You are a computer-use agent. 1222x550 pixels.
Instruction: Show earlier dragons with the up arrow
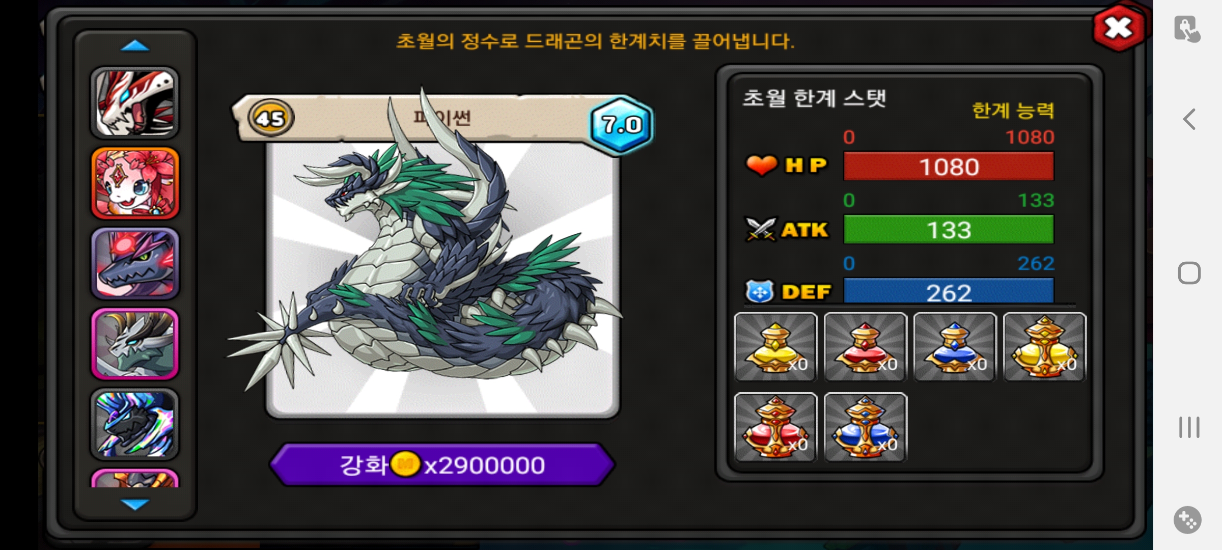[135, 46]
